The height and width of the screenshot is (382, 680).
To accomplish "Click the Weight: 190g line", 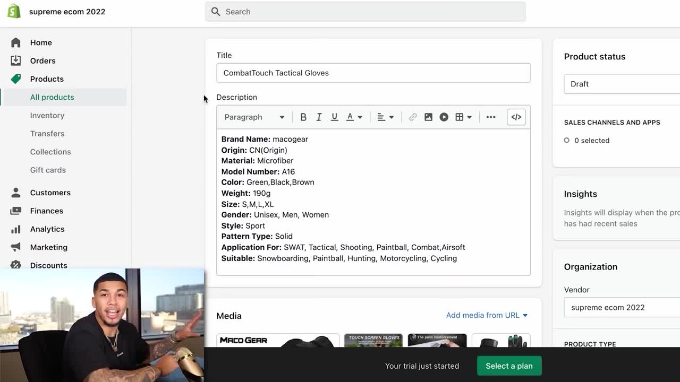I will click(246, 193).
